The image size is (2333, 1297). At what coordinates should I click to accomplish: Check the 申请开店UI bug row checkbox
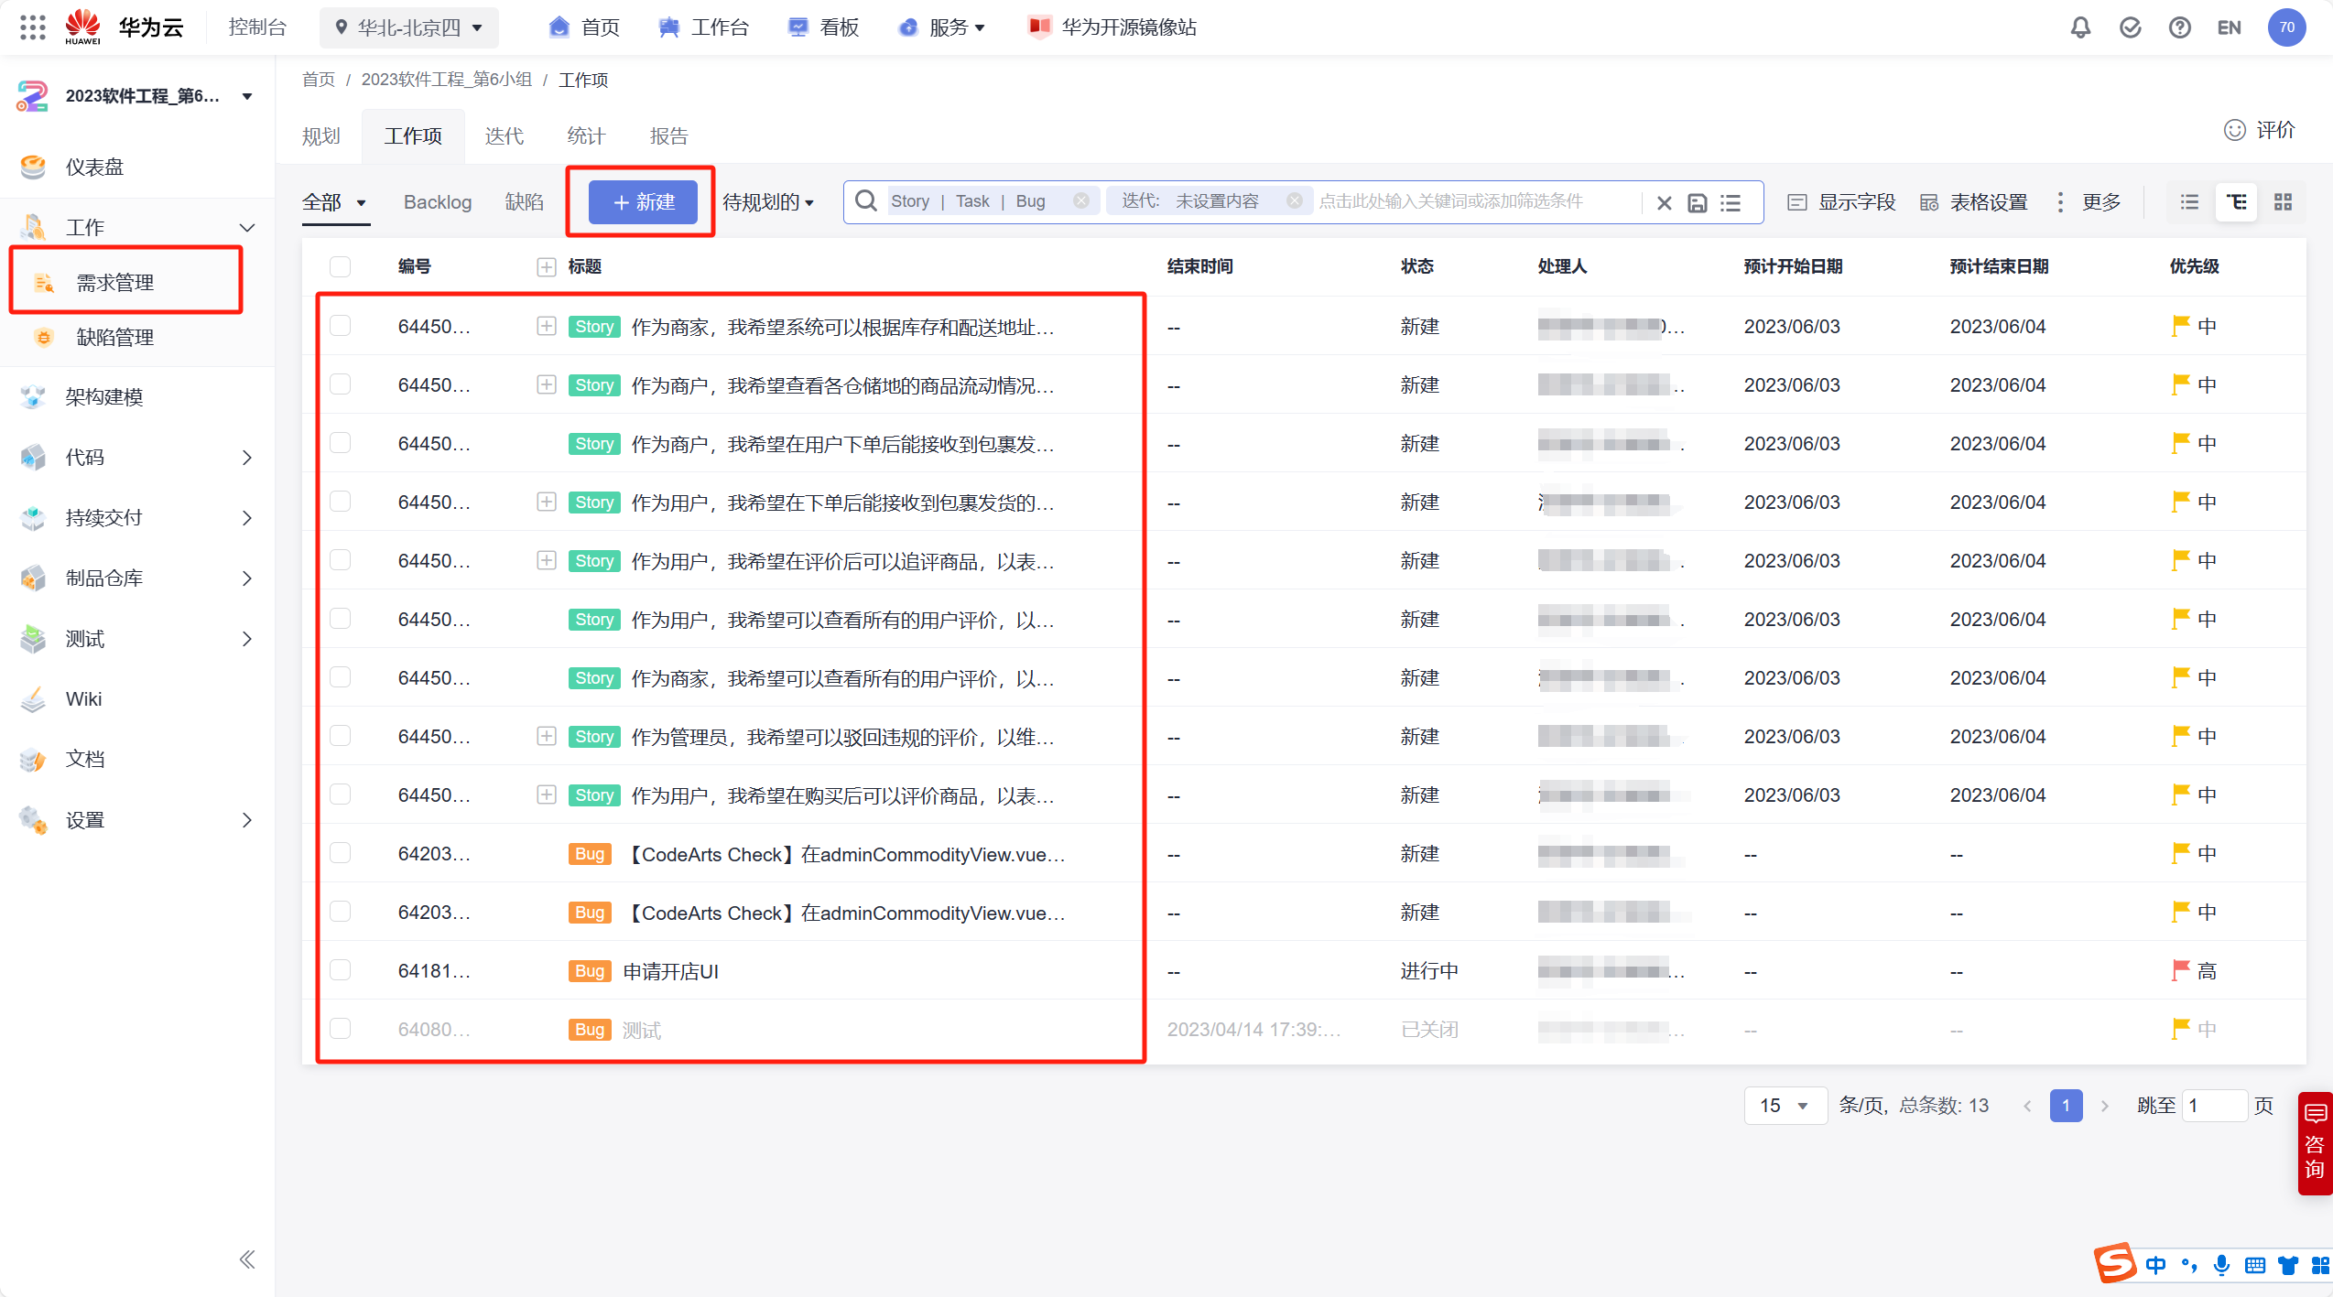(x=341, y=970)
